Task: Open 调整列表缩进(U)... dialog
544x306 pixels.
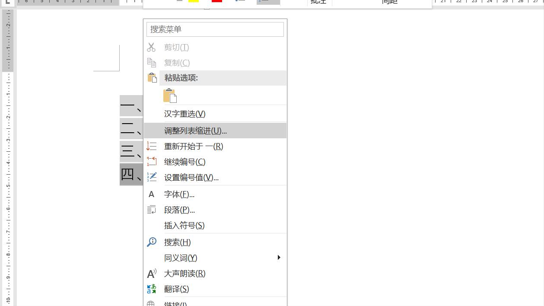Action: pos(215,131)
